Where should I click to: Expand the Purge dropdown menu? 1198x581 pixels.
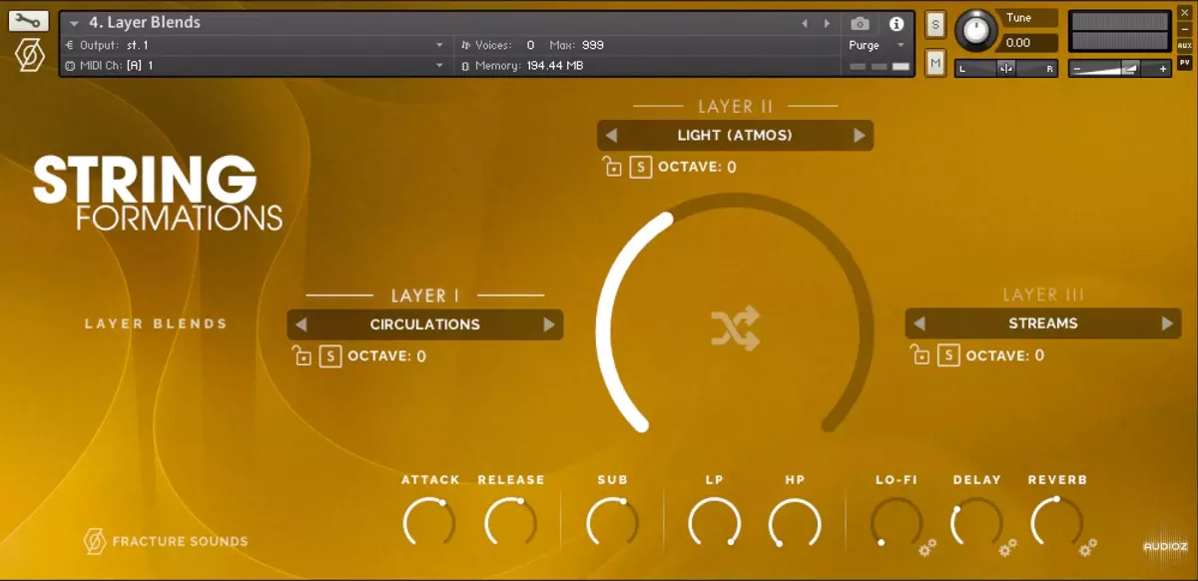pos(900,45)
